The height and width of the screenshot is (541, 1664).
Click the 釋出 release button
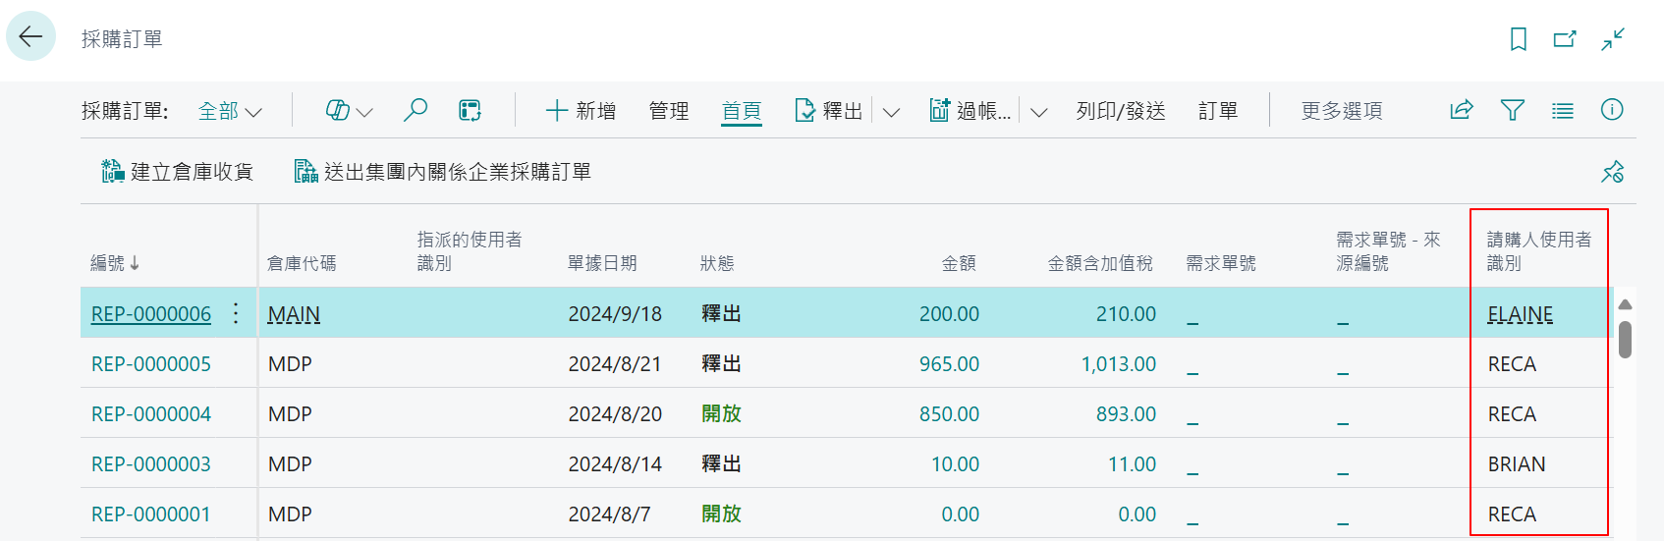[x=828, y=111]
